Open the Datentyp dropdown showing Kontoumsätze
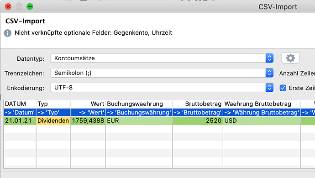315x178 pixels. click(162, 58)
